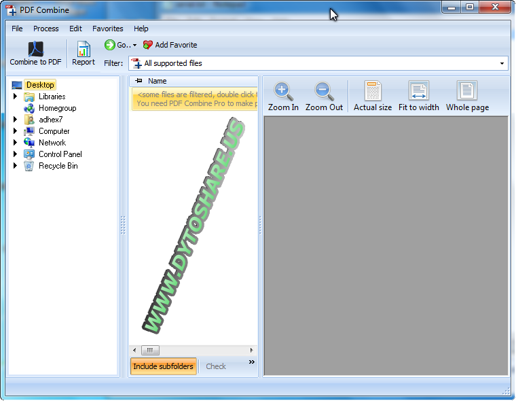
Task: Click the Name column header
Action: [193, 81]
